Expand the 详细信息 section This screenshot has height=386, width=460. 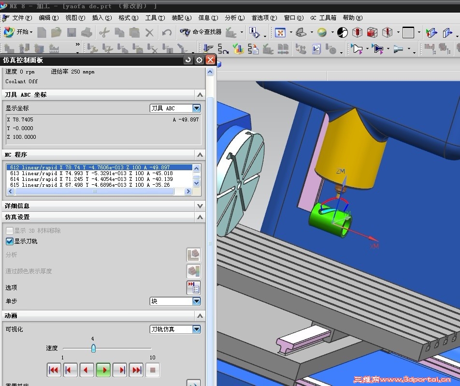(x=200, y=206)
